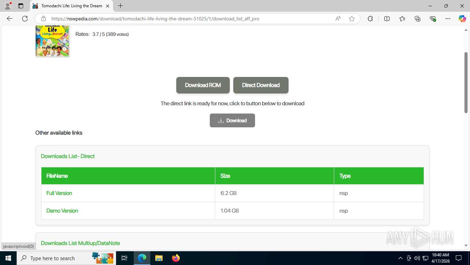Click the page vertical scrollbar thumb

466,82
